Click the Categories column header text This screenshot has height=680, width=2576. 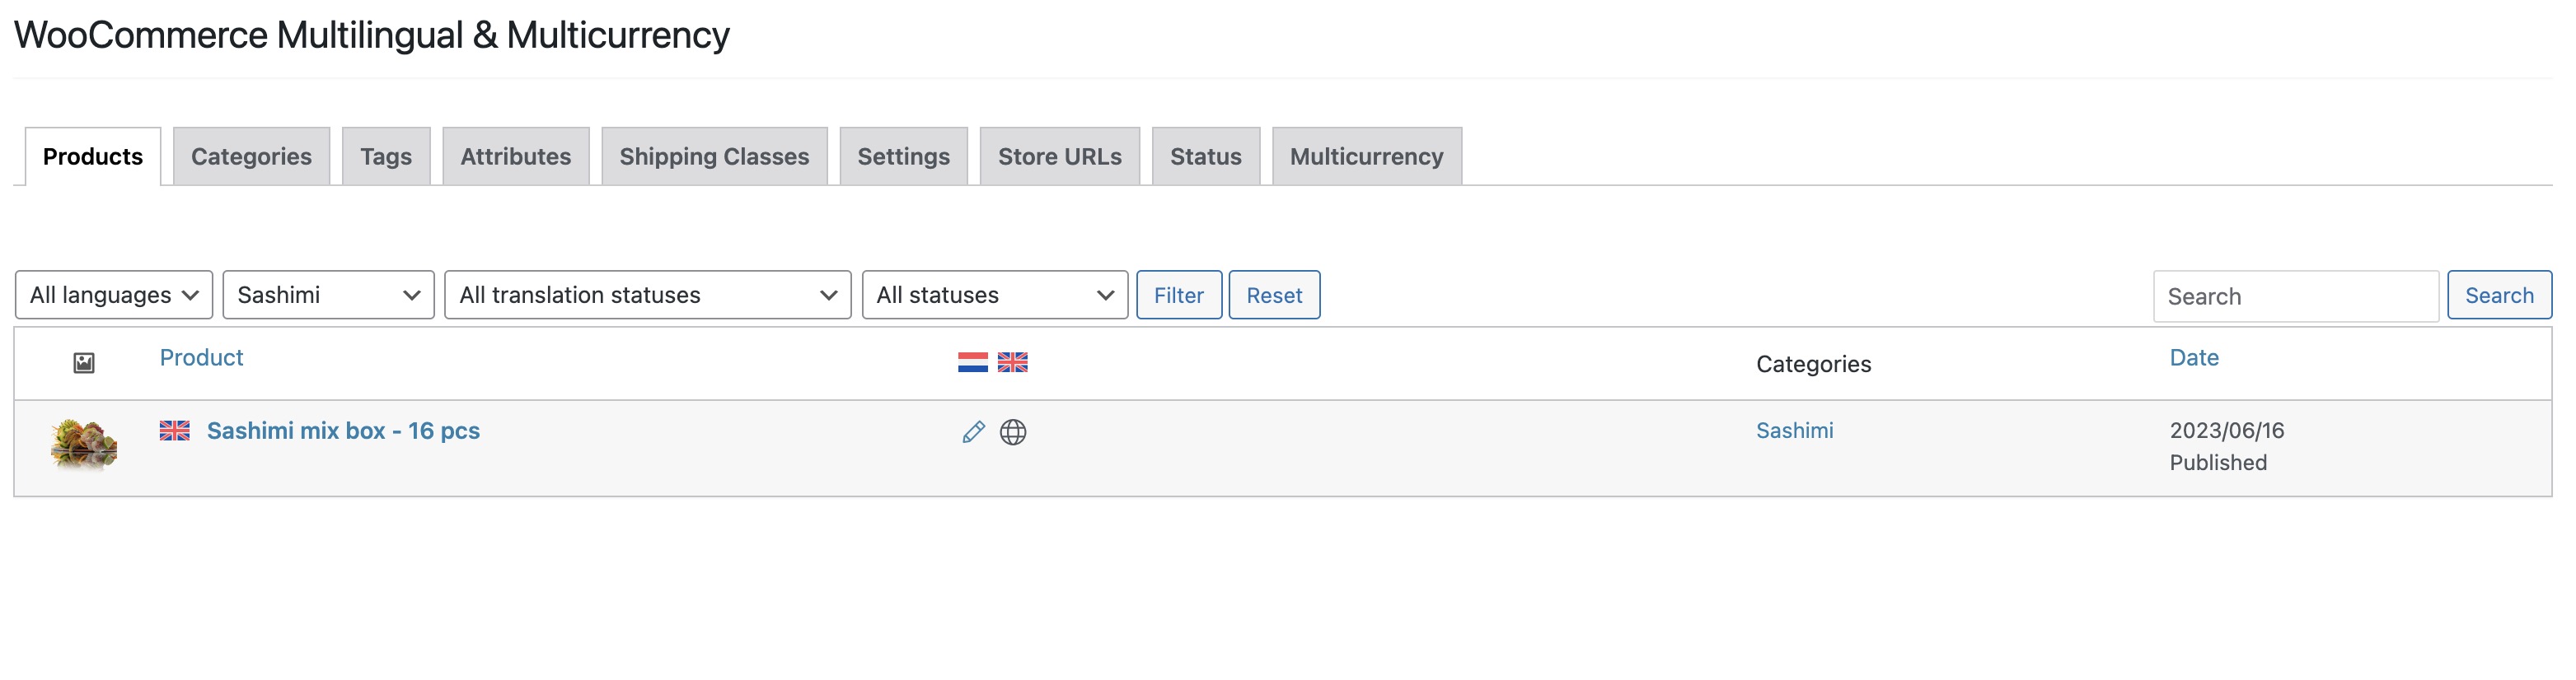[x=1813, y=364]
